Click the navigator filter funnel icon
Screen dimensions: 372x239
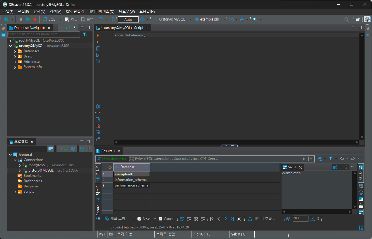pos(85,34)
